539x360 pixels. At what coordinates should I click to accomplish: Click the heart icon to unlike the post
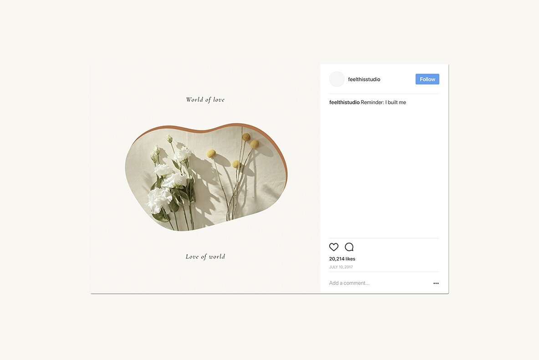pyautogui.click(x=334, y=247)
